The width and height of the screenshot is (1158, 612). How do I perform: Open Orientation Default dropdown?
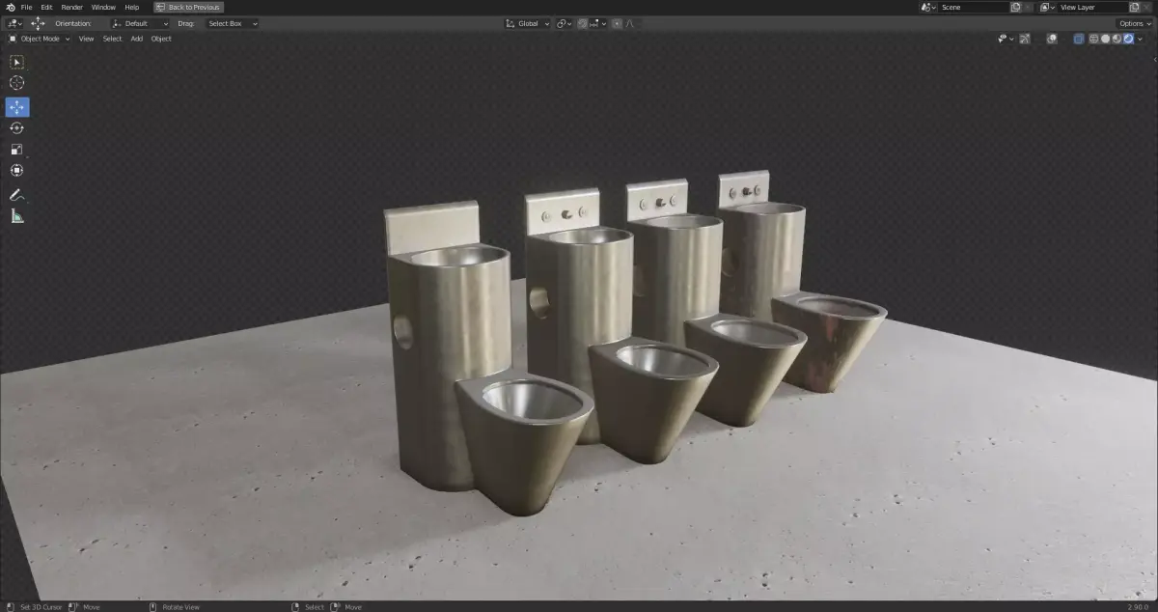tap(140, 23)
